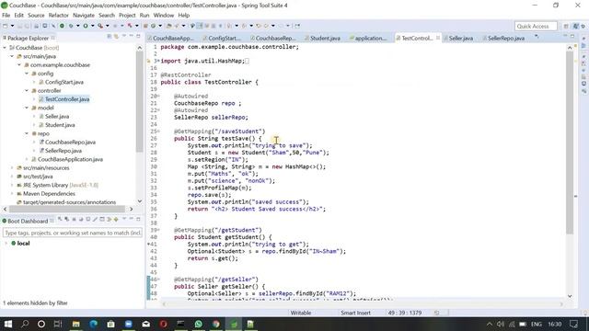Collapse the src/main/java folder
589x331 pixels.
[x=12, y=56]
